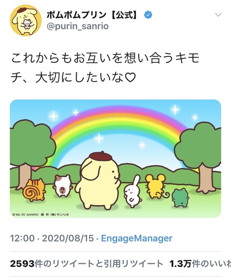Open the rainbow illustration image
Image resolution: width=231 pixels, height=277 pixels.
point(115,159)
